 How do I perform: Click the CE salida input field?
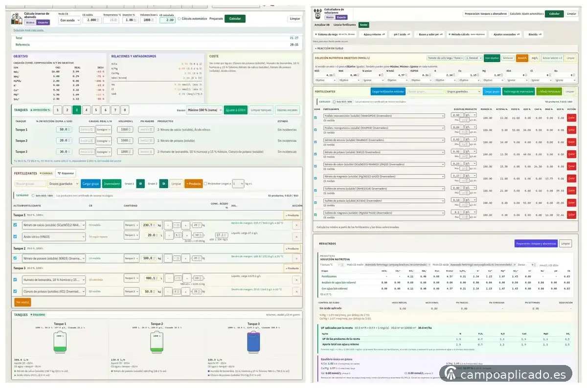pyautogui.click(x=91, y=20)
